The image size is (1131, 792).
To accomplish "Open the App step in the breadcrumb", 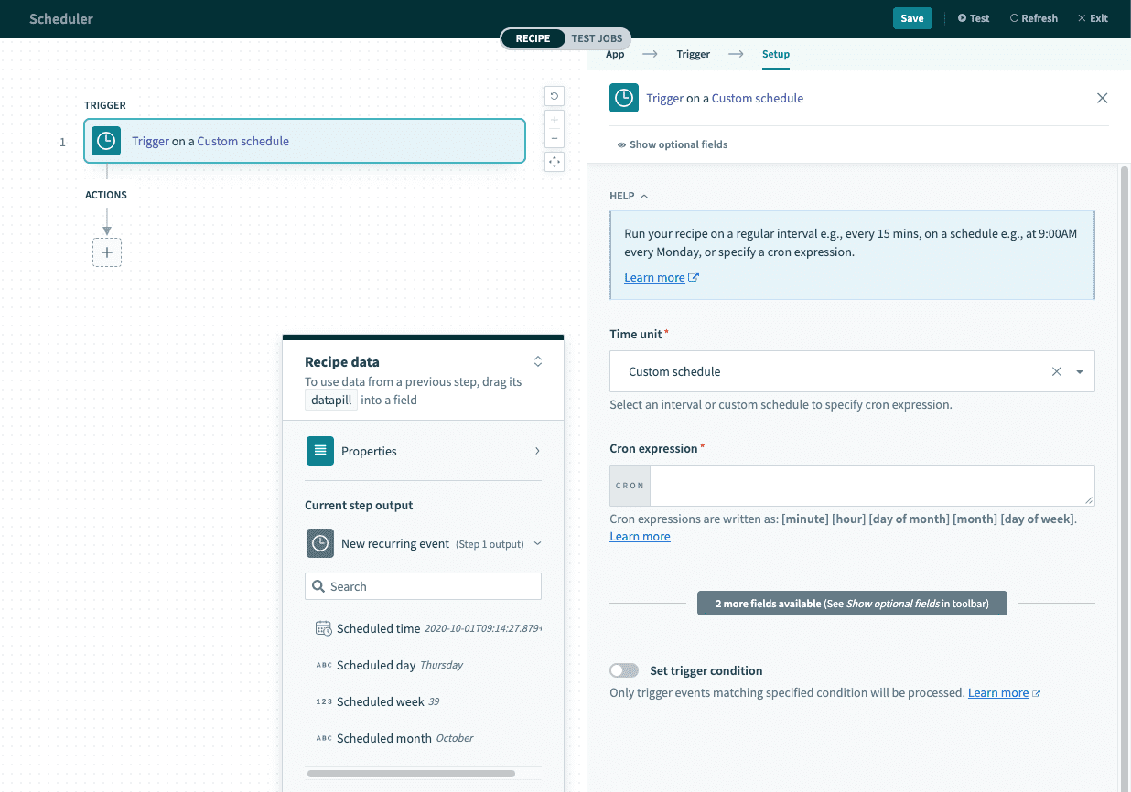I will pos(614,54).
